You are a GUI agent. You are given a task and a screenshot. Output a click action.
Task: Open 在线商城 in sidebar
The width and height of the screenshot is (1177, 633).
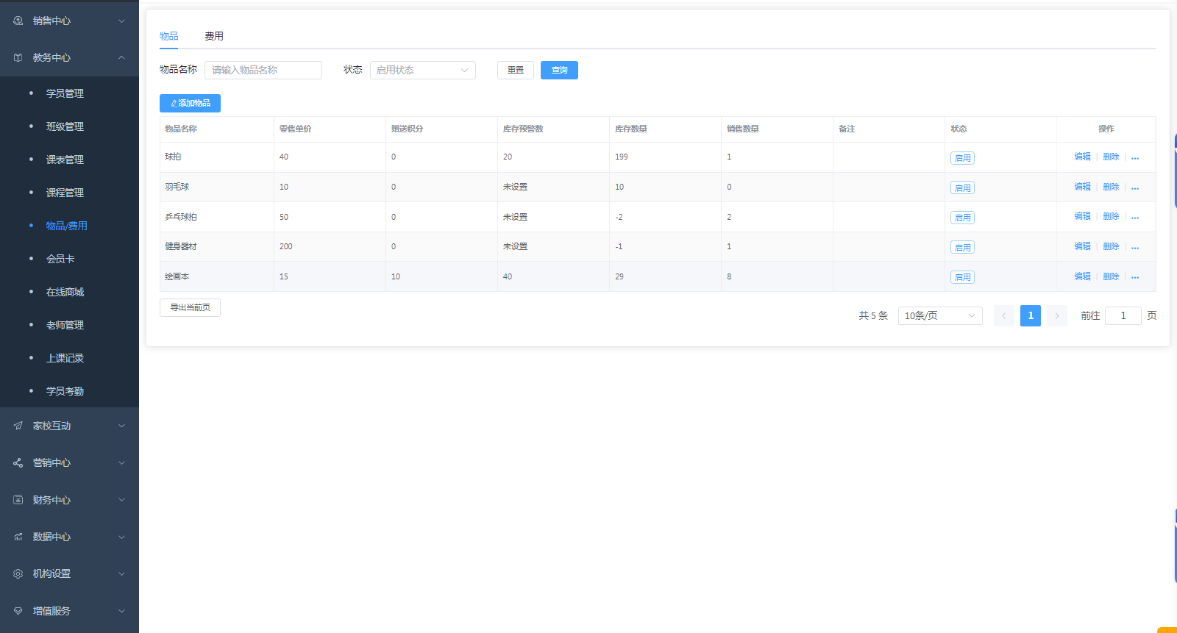[65, 292]
